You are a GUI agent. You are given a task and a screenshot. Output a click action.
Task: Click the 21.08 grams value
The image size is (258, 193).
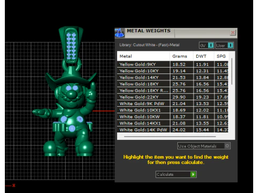(x=179, y=123)
